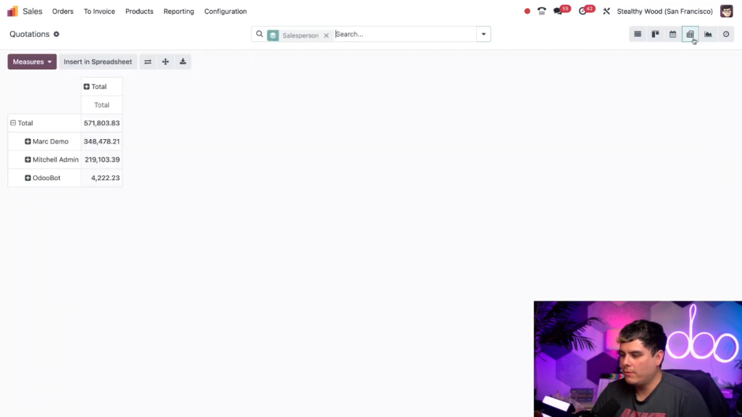Click the Sales app name

(x=33, y=12)
